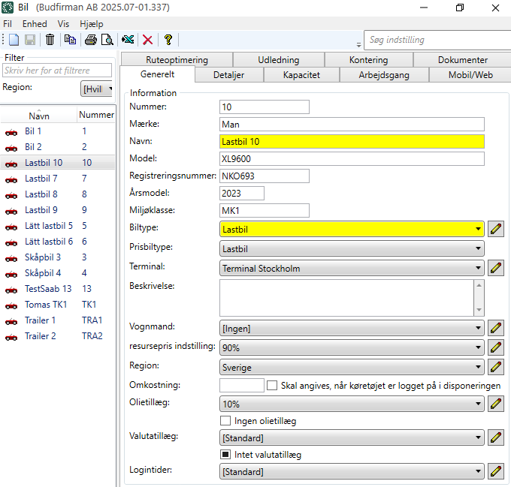
Task: Open the Enhed menu
Action: (35, 24)
